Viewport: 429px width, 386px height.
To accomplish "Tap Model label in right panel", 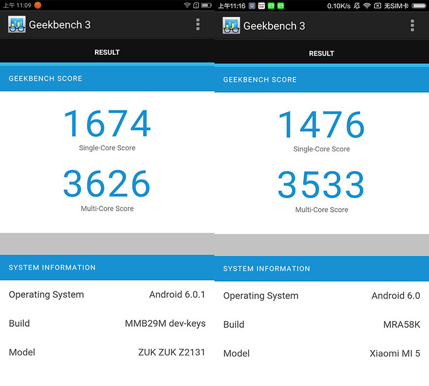I will tap(236, 353).
